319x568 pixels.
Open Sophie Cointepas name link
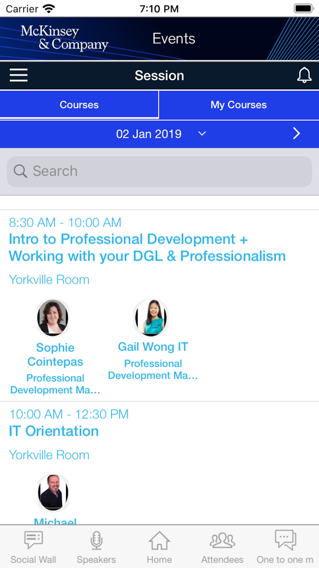coord(55,355)
